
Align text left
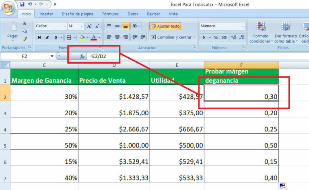tap(109, 37)
